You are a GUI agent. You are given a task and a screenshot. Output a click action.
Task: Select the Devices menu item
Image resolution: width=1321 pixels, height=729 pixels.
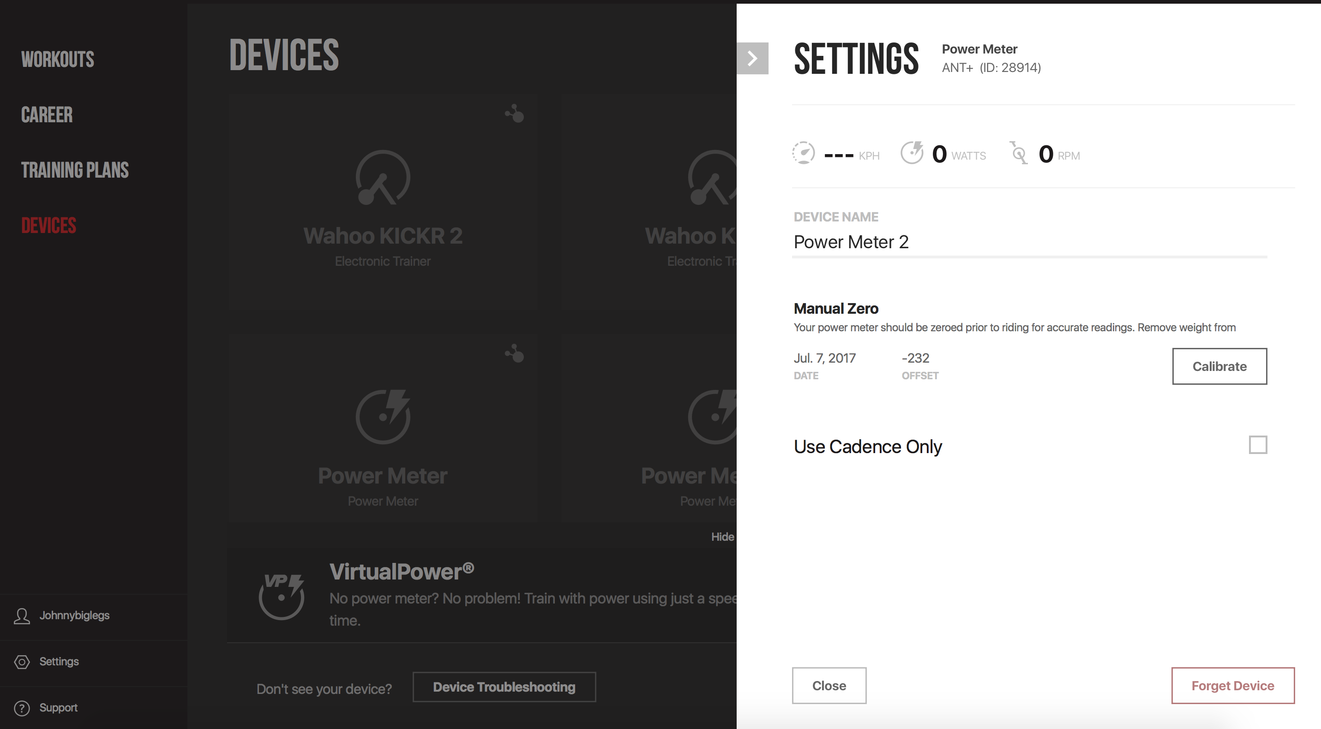(49, 226)
